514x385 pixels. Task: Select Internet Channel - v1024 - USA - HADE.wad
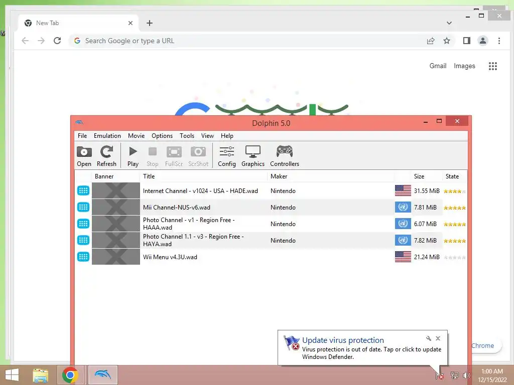pyautogui.click(x=200, y=191)
